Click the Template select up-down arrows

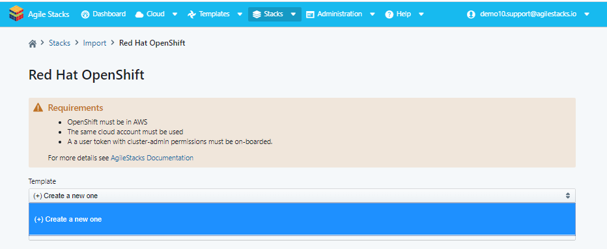click(567, 196)
